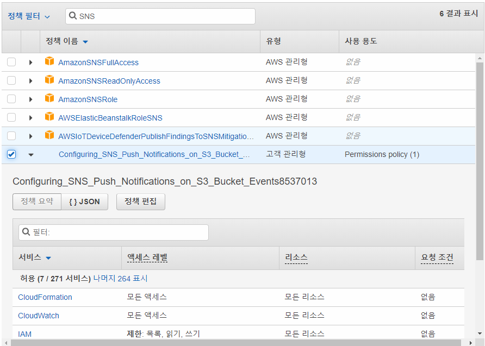Open the AmazonSNSRole policy link
Screen dimensions: 485x346
coord(88,99)
